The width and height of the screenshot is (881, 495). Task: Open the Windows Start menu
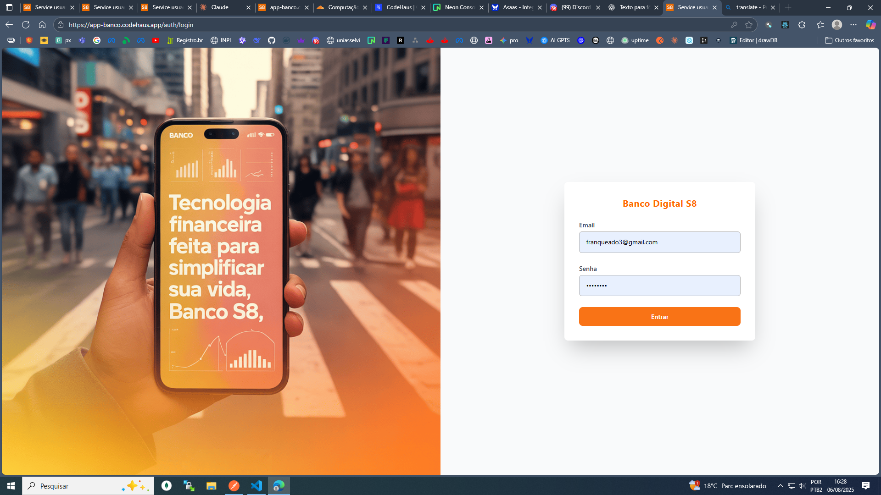tap(11, 486)
